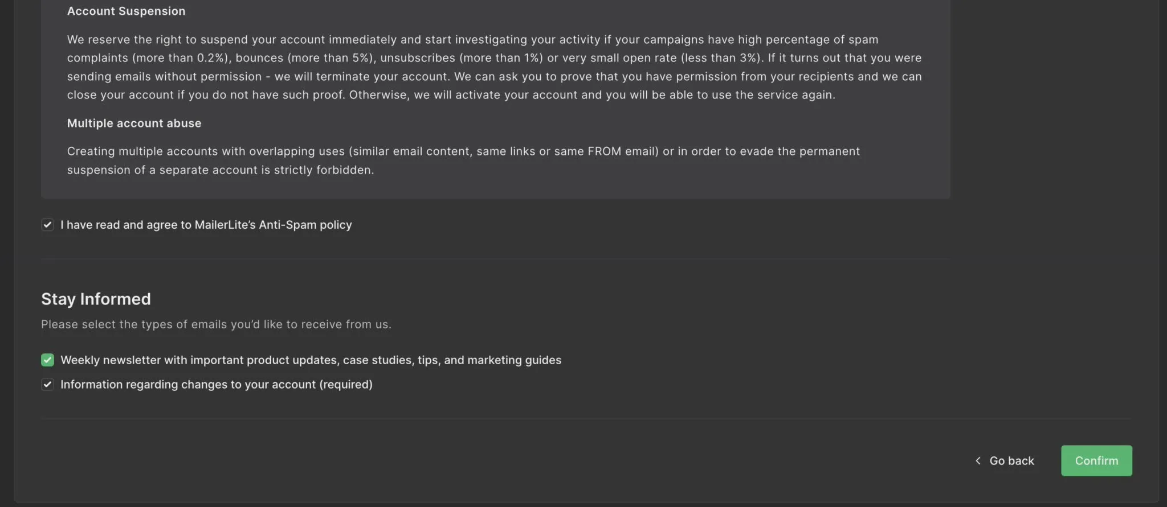This screenshot has width=1167, height=507.
Task: Click the Account Suspension paragraph about spam complaints
Action: tap(493, 67)
